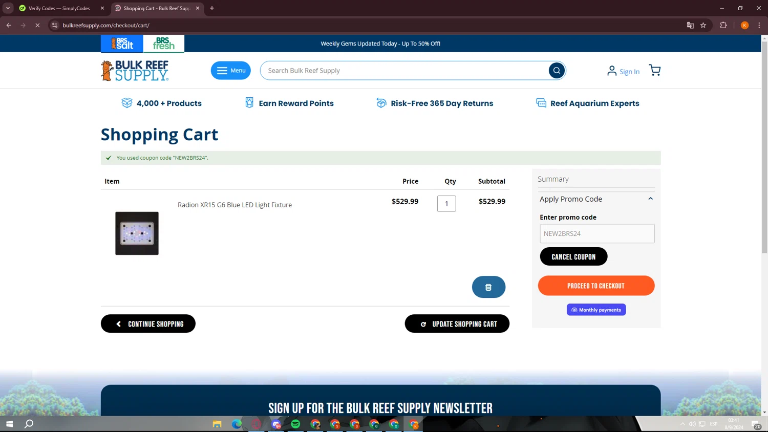Viewport: 768px width, 432px height.
Task: Click Continue Shopping button
Action: tap(148, 323)
